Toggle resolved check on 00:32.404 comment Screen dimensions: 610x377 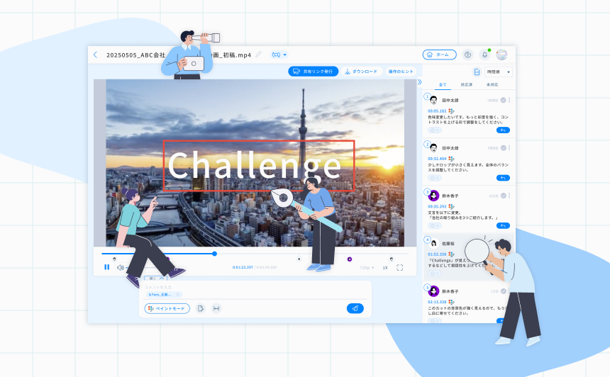click(503, 148)
